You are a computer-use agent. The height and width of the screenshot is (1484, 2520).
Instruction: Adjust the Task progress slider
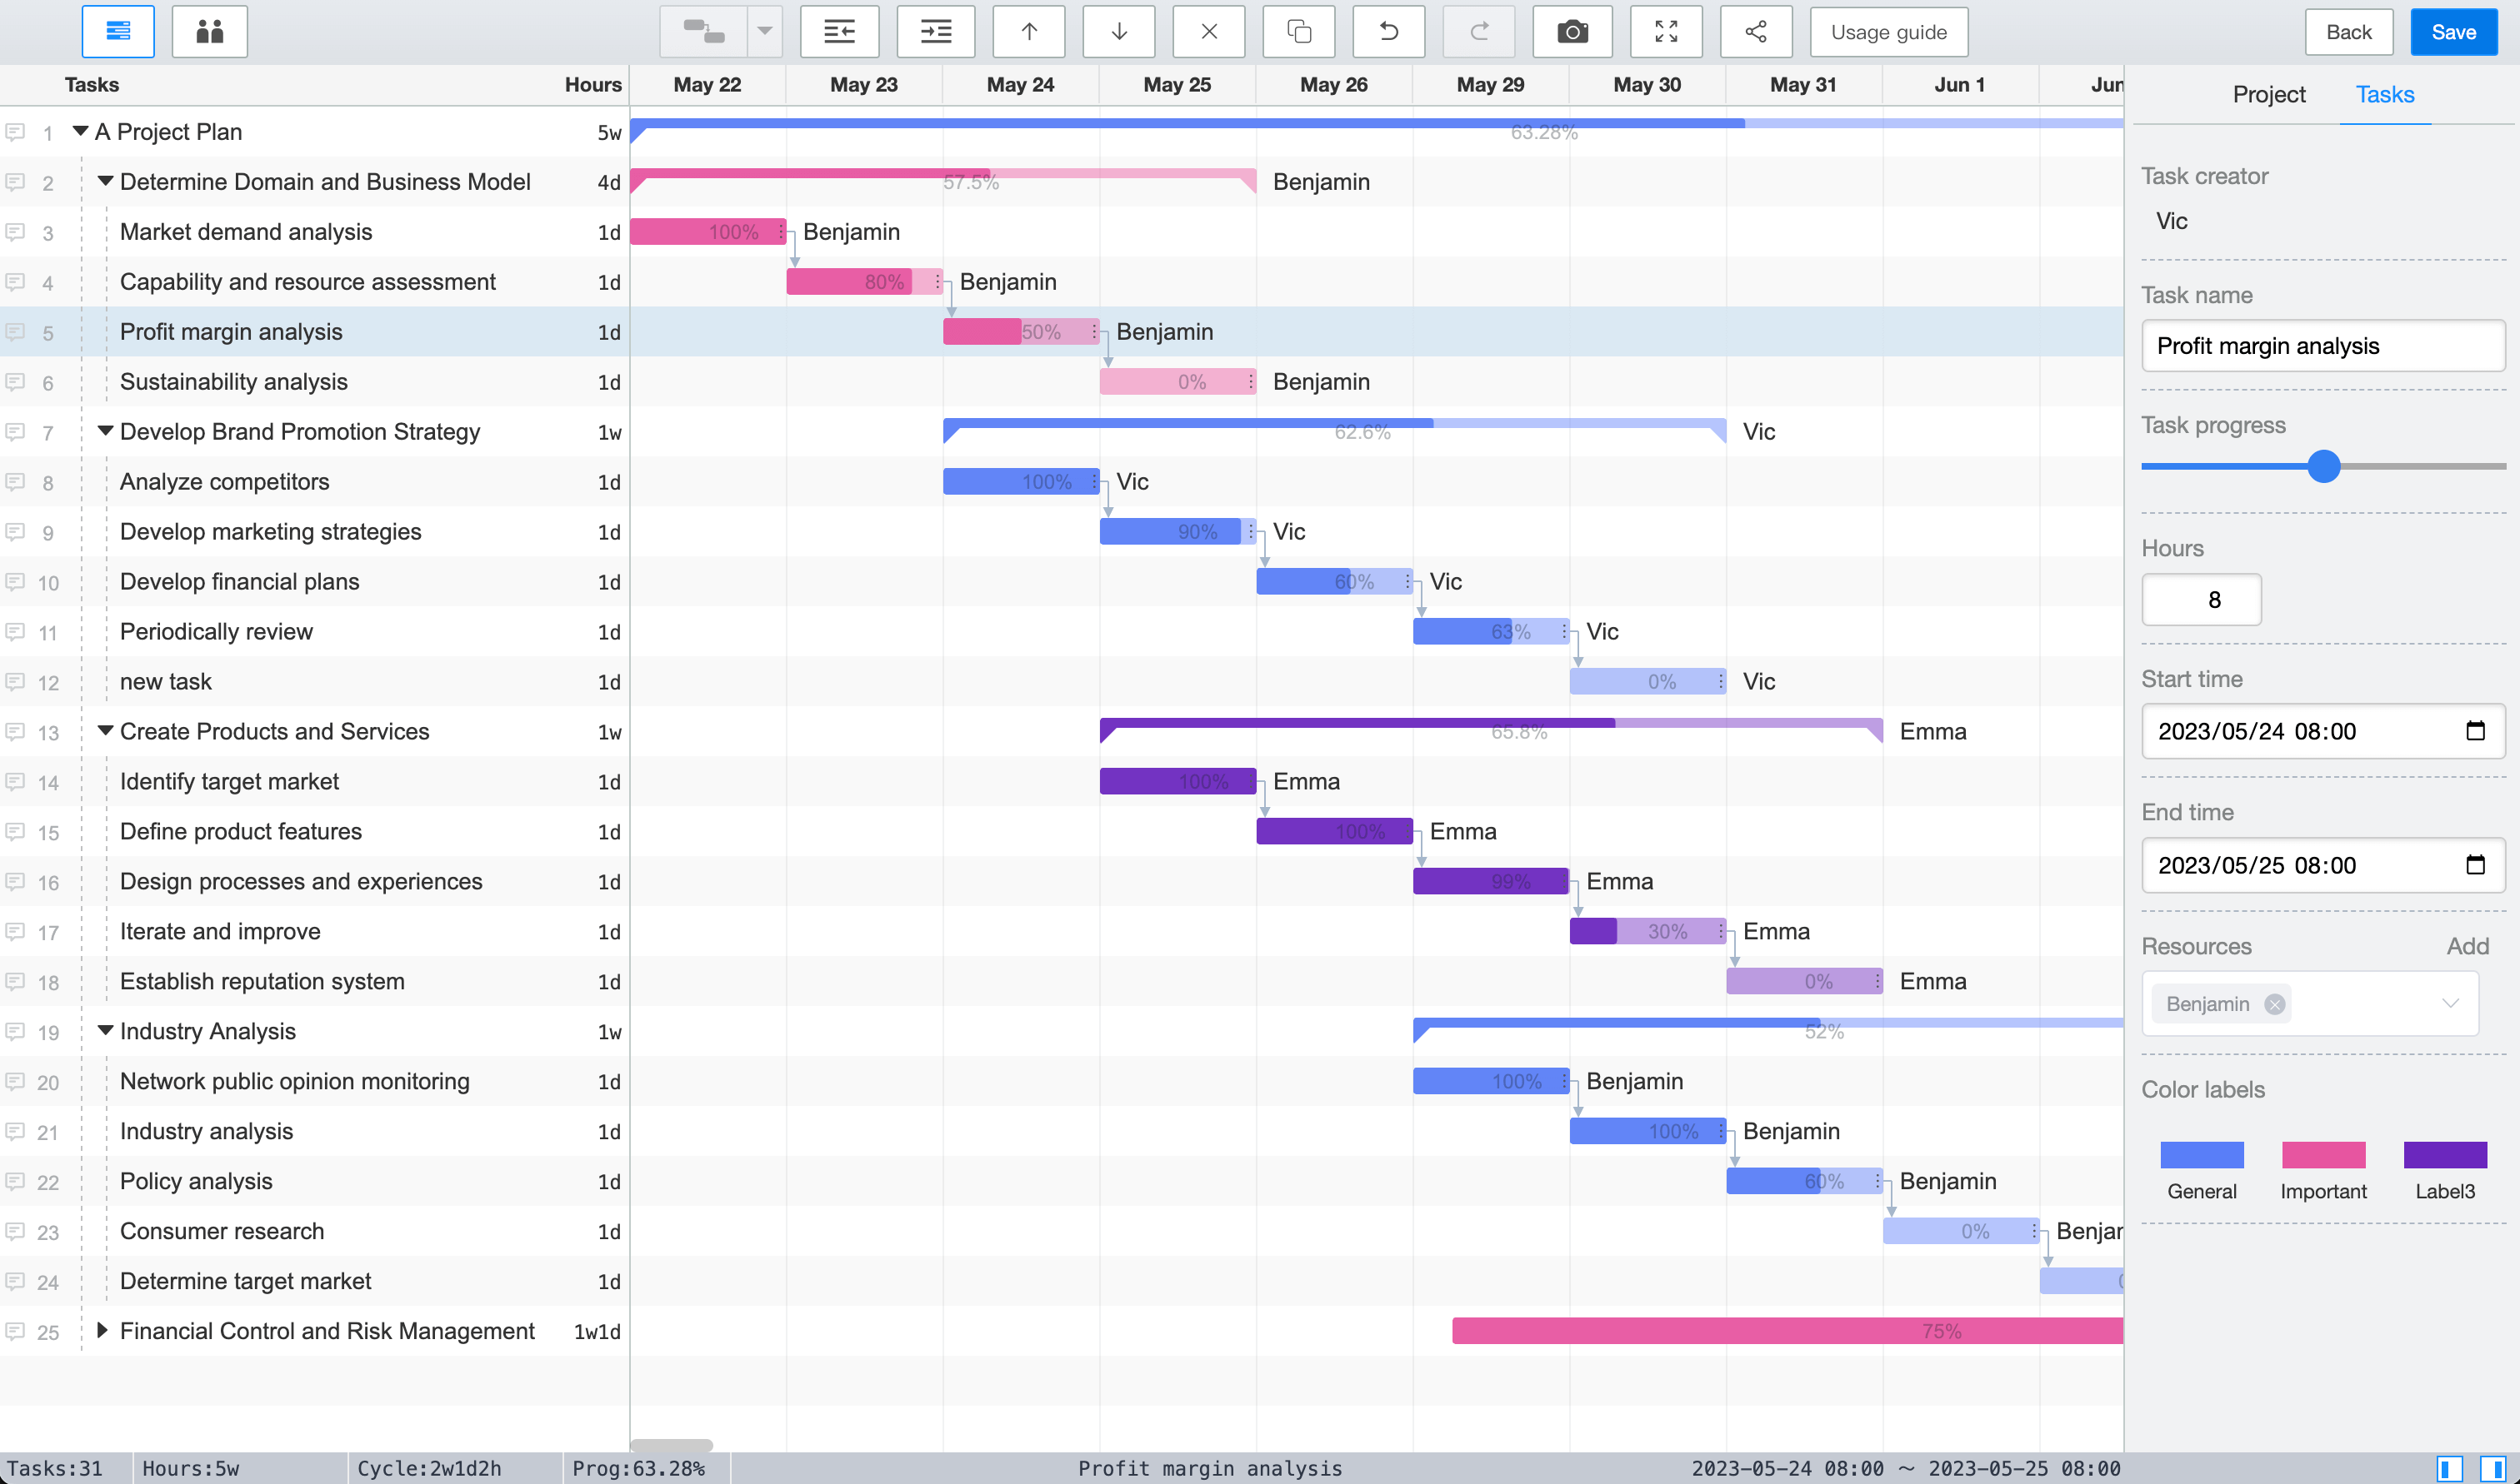[2325, 466]
